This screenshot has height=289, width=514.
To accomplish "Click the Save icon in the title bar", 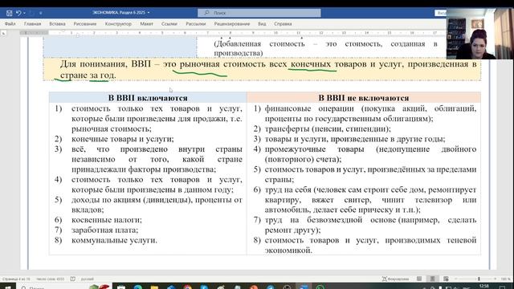I will pos(9,13).
